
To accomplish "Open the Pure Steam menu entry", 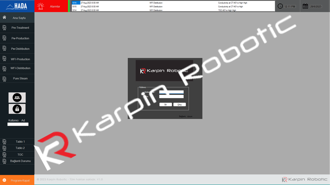I will click(x=17, y=79).
